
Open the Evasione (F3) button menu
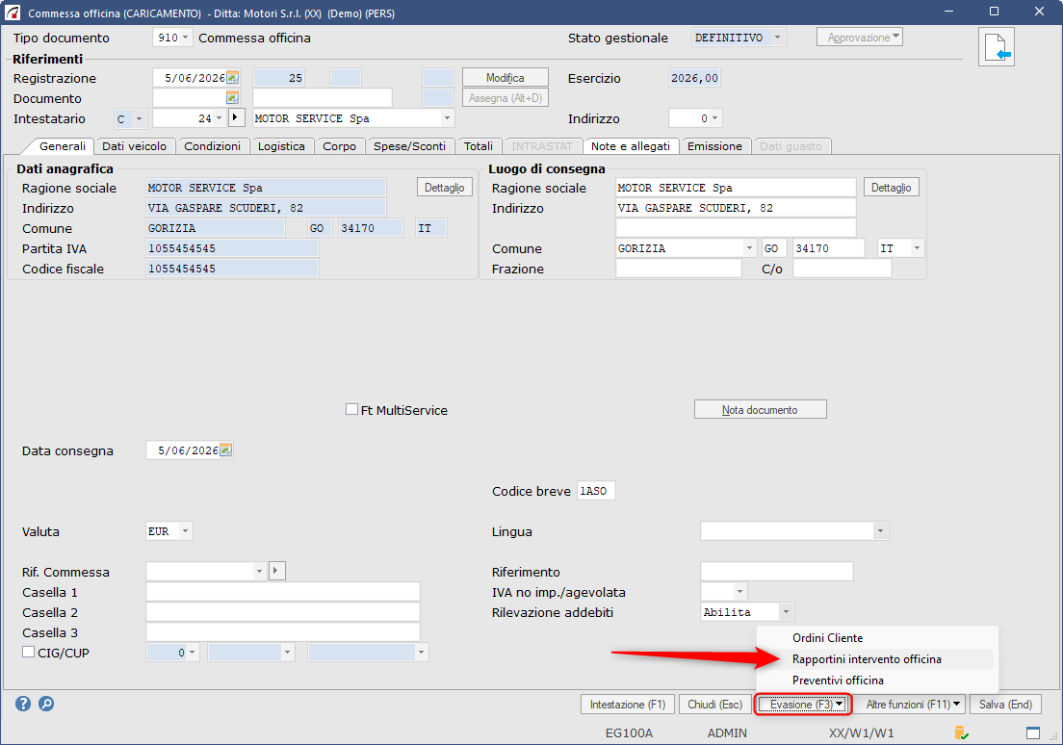[803, 705]
